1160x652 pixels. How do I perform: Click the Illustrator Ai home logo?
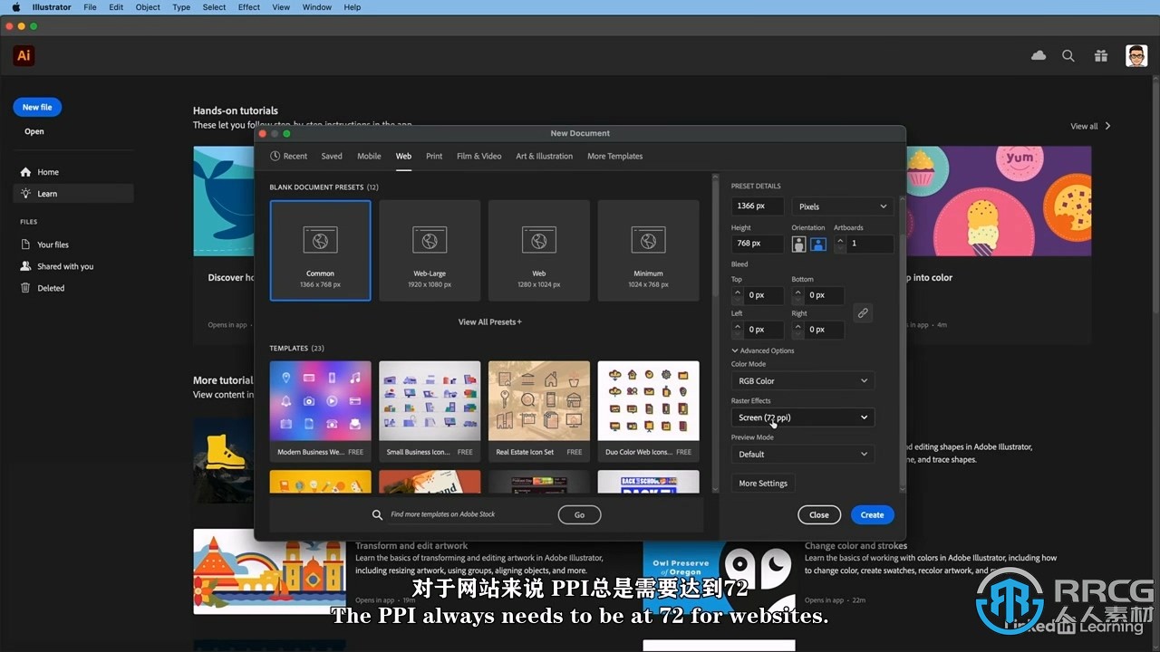point(24,55)
